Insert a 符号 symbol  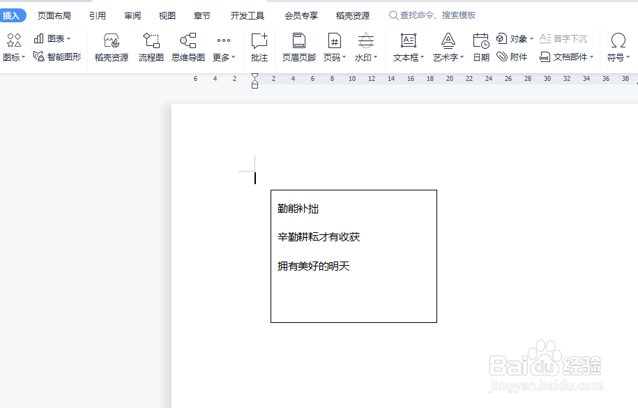618,47
